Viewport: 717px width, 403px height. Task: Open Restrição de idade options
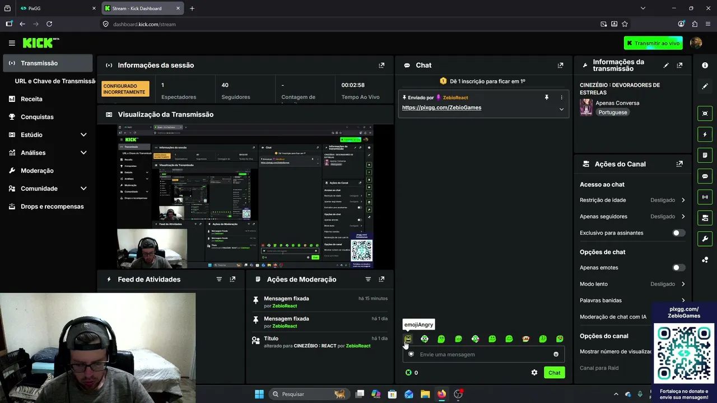click(x=632, y=200)
